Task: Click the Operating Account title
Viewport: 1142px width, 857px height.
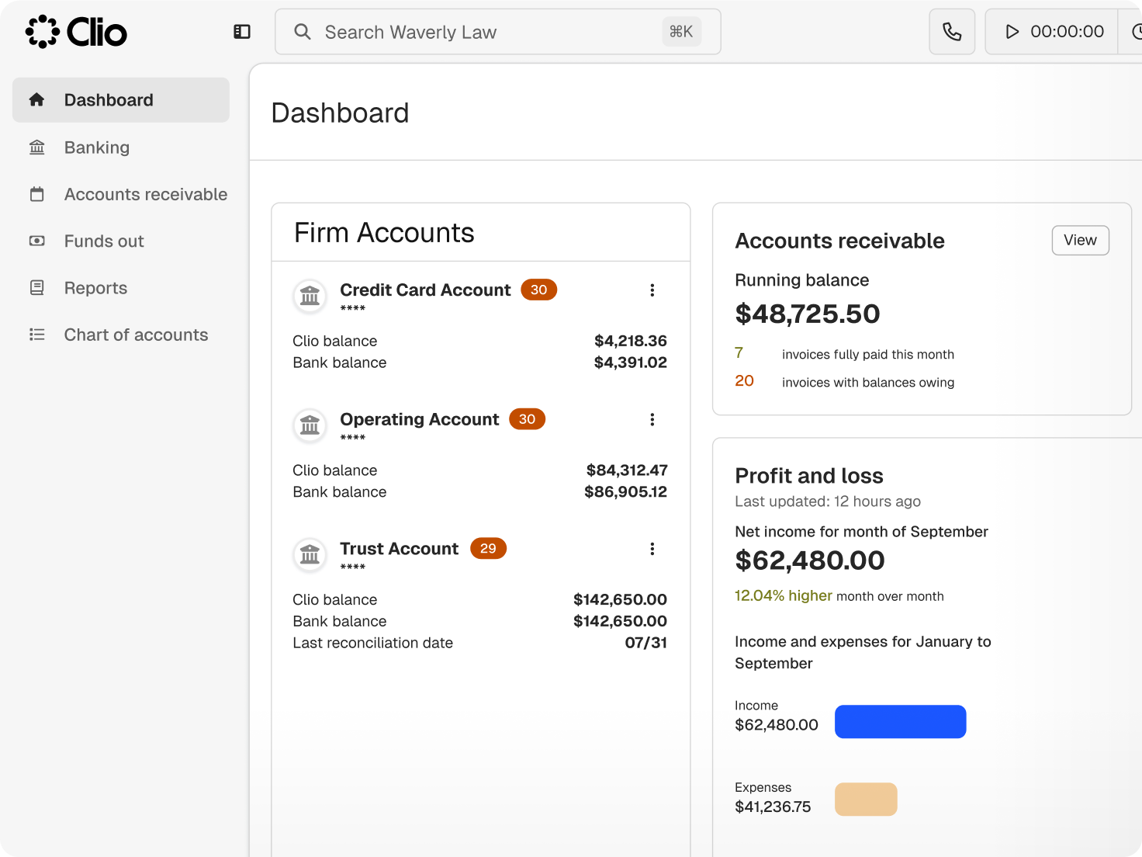Action: pos(419,419)
